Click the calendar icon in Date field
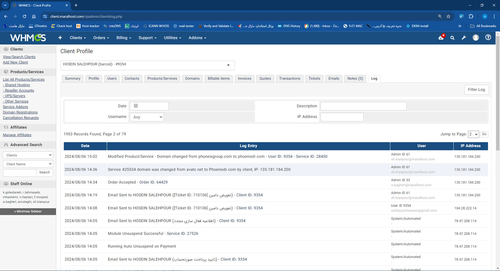Image resolution: width=500 pixels, height=271 pixels. (x=136, y=106)
